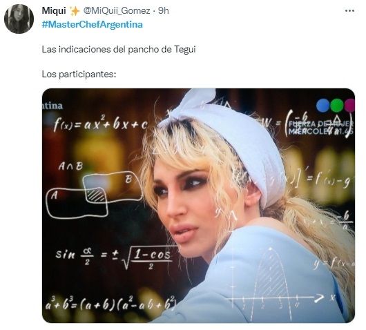Click the display name Miqui
366x330 pixels.
[x=54, y=11]
